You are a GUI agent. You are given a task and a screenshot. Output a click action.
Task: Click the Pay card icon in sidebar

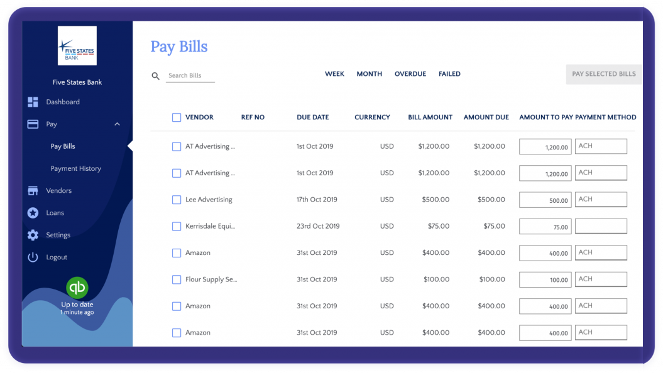(x=33, y=124)
